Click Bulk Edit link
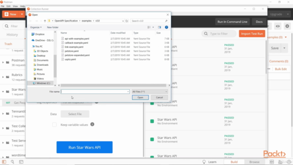Screen dimensions: 293x165 [x=281, y=69]
